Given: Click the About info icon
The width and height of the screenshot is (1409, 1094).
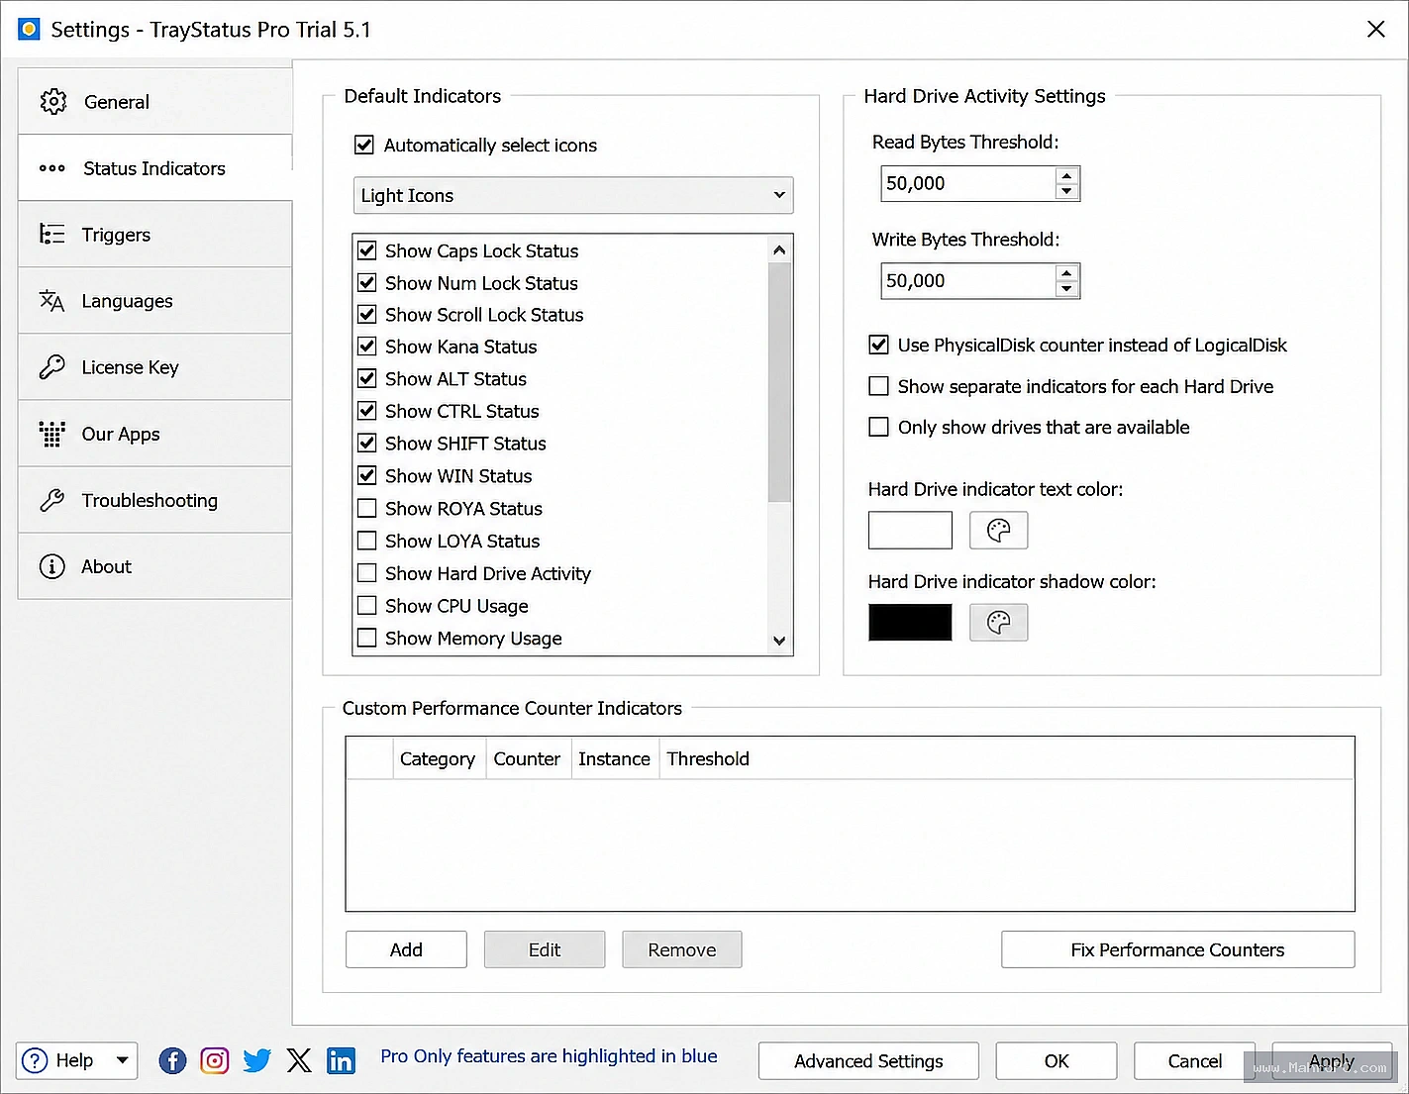Looking at the screenshot, I should [x=51, y=566].
